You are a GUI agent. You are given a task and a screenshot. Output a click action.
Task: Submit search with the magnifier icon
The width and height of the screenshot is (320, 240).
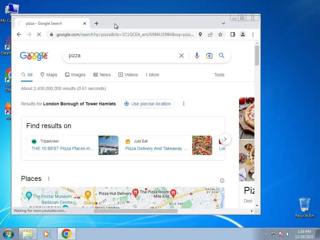coord(222,56)
